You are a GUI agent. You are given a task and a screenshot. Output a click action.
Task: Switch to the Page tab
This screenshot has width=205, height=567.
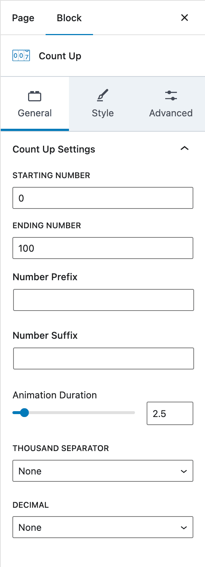pos(23,18)
